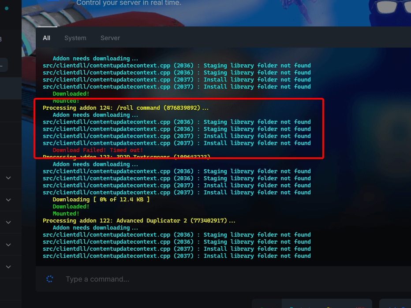Click the yellow Stop icon
This screenshot has height=308, width=411.
327,307
